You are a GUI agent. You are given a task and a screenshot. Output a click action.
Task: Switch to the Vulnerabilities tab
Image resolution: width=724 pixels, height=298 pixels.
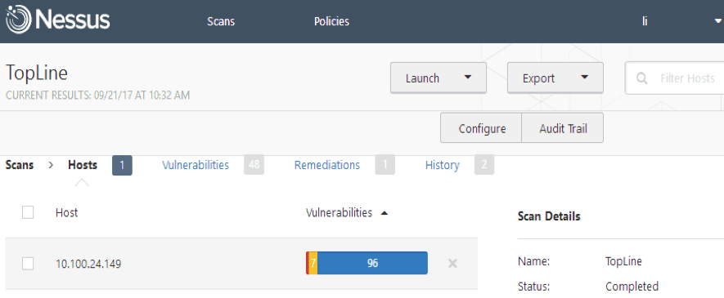pos(196,165)
